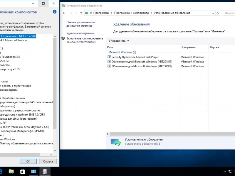Click the 'Программы и компоненты' breadcrumb
This screenshot has width=235, height=176.
[132, 13]
